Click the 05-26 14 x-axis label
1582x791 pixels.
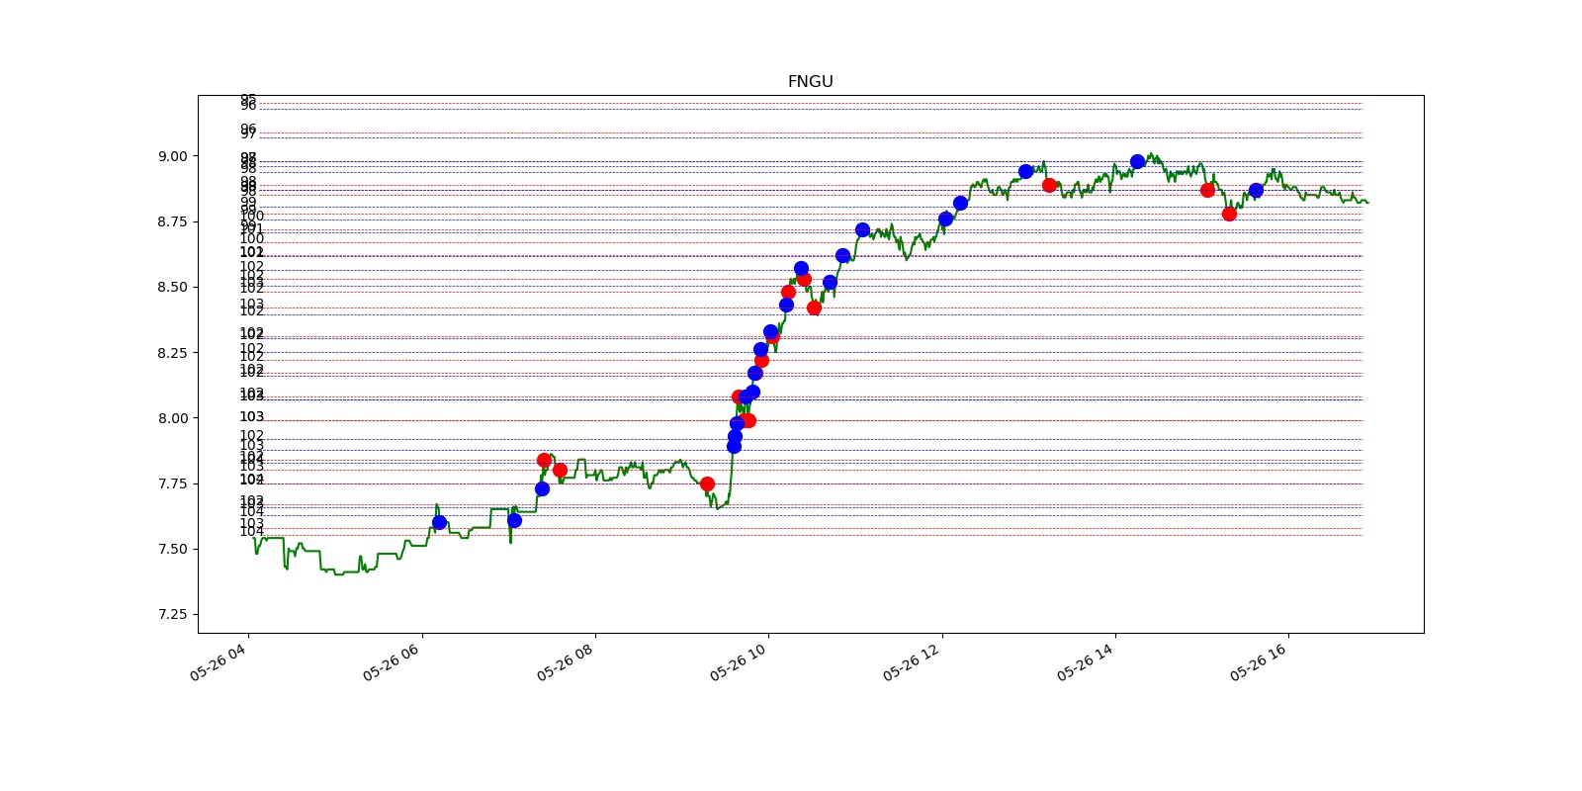[x=1086, y=661]
